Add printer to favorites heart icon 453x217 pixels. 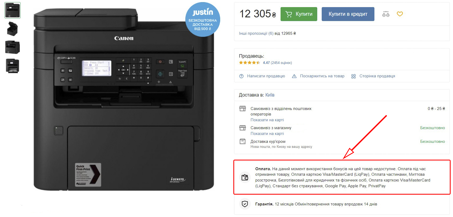400,14
